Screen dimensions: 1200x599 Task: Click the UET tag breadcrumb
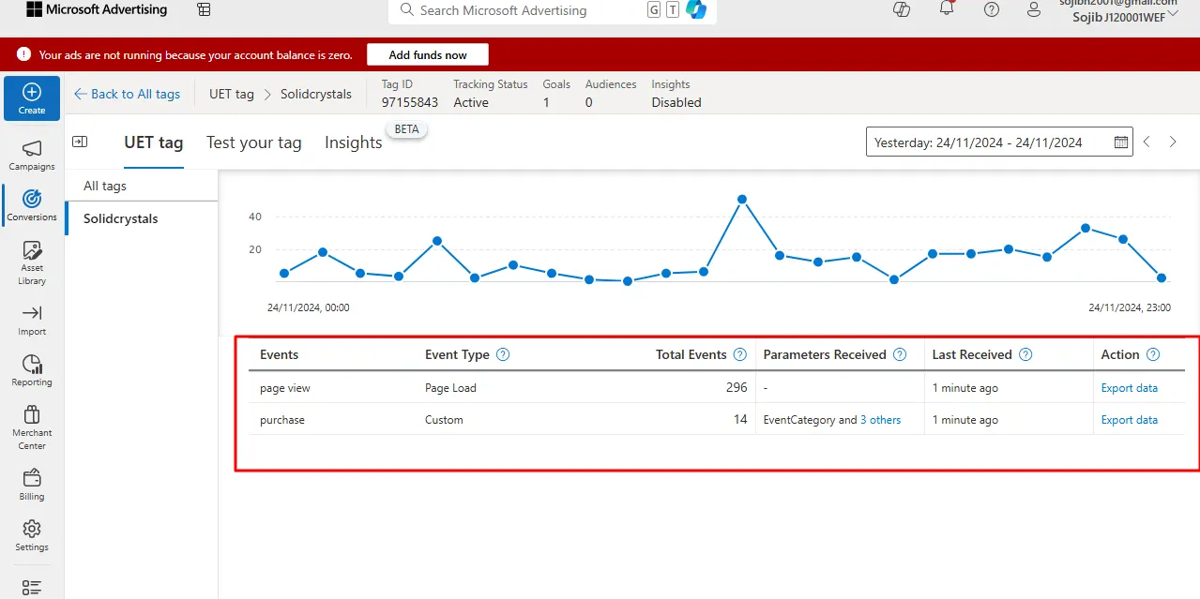pyautogui.click(x=232, y=94)
